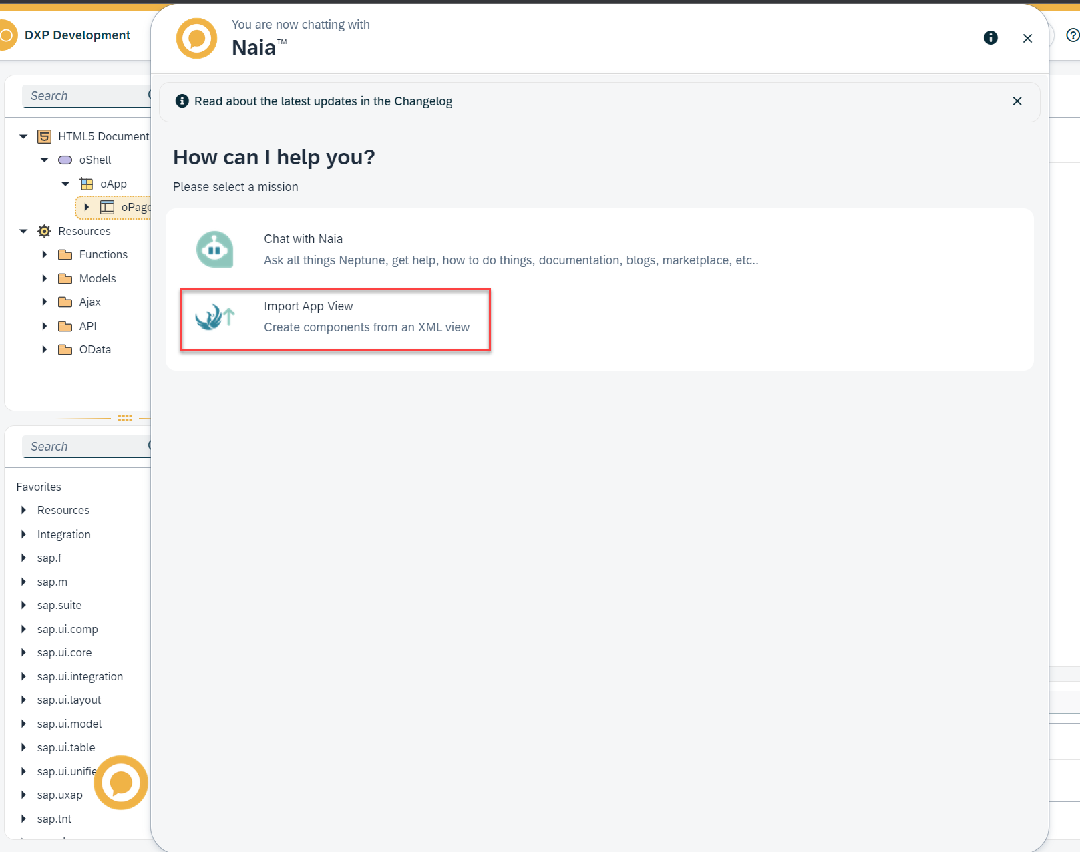Expand the Models folder
Viewport: 1080px width, 852px height.
coord(45,278)
